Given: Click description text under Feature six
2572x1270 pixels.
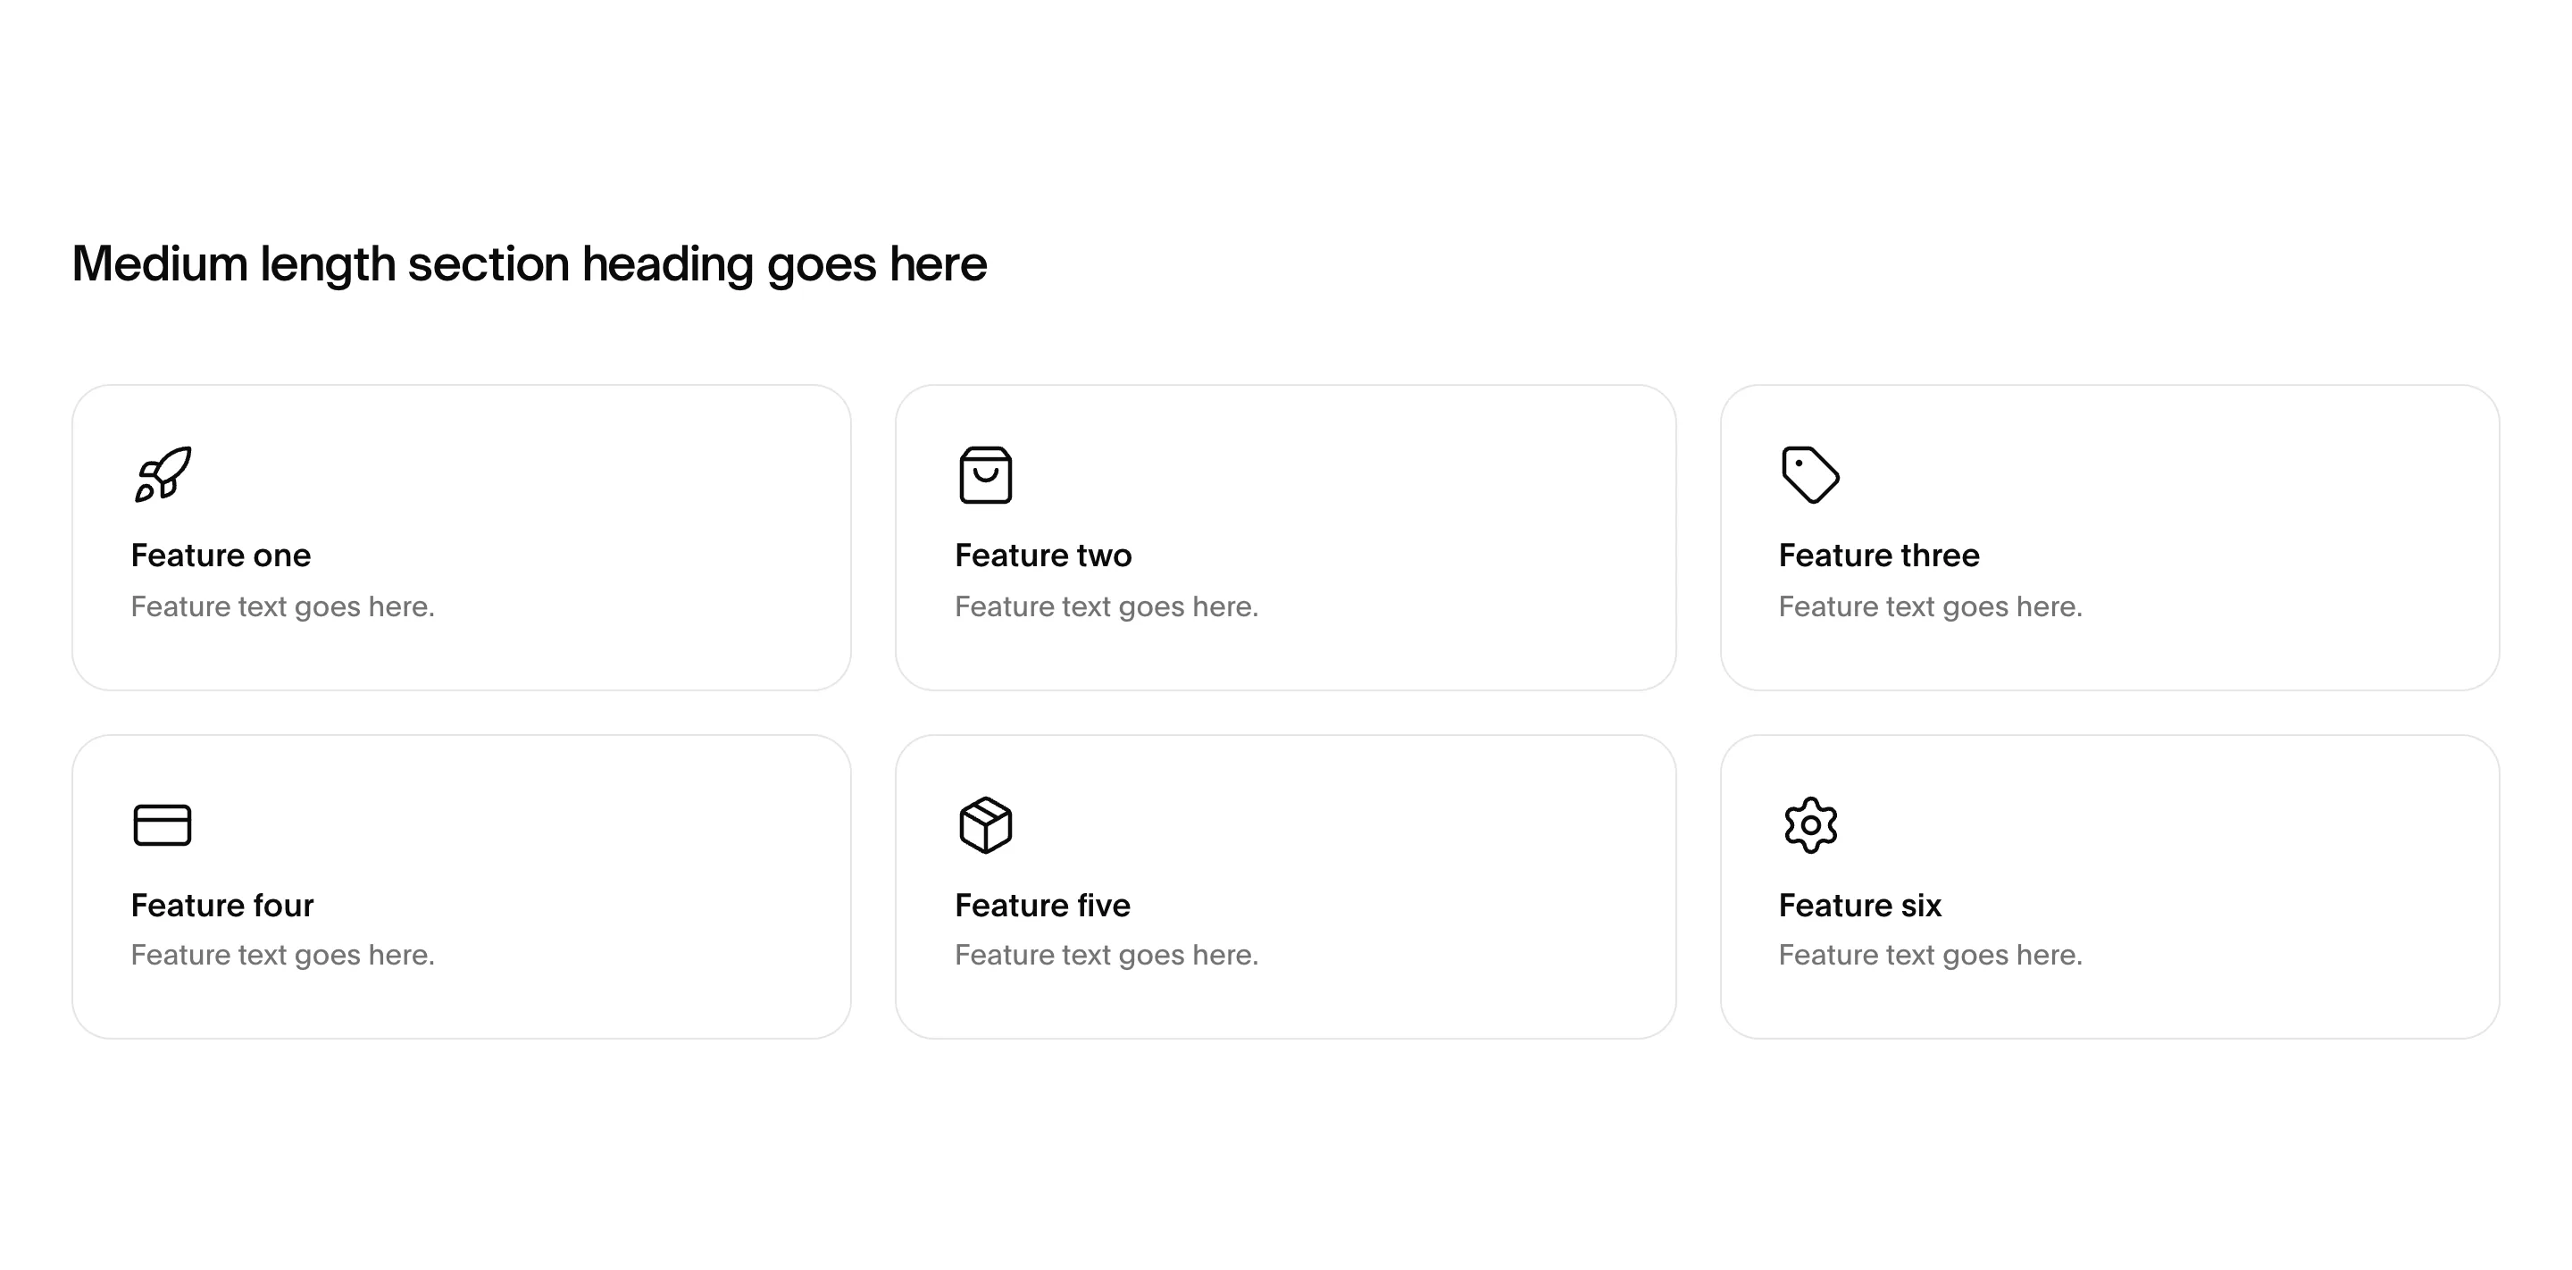Looking at the screenshot, I should (1930, 956).
